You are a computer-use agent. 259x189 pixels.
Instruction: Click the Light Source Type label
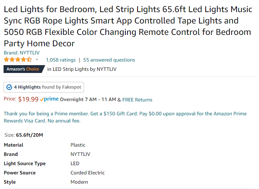coord(25,164)
